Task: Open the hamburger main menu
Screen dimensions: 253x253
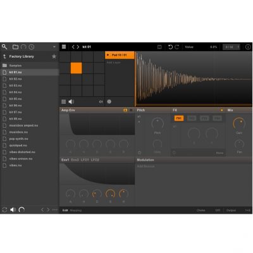Action: [64, 47]
